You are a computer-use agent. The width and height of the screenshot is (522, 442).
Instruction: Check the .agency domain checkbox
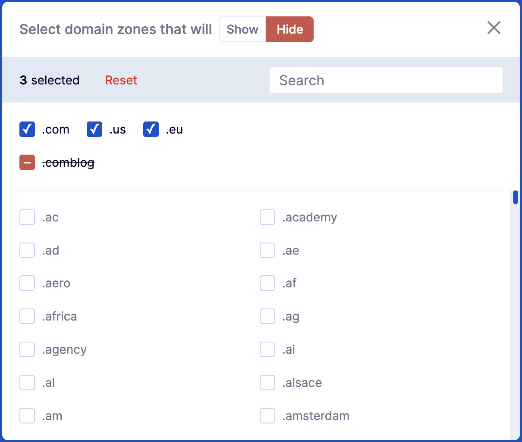click(27, 349)
